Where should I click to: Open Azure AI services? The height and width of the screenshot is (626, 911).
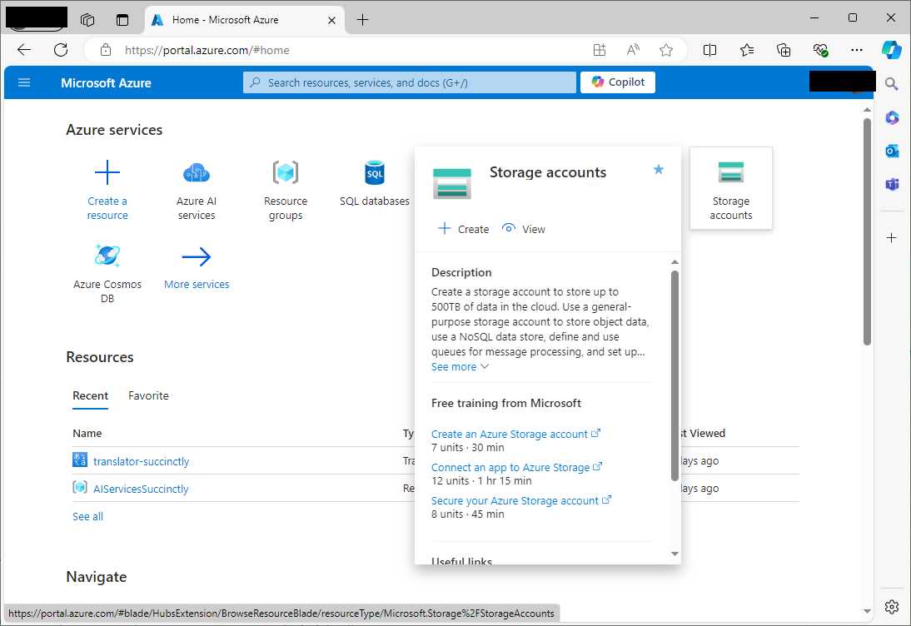pyautogui.click(x=197, y=173)
